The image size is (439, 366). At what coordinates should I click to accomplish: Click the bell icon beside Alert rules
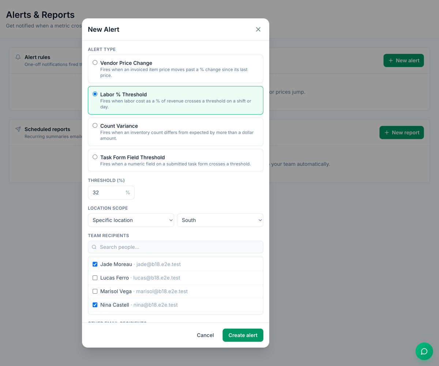pyautogui.click(x=18, y=57)
